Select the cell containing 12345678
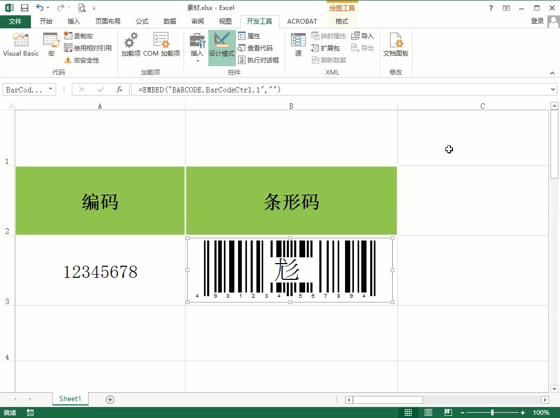The height and width of the screenshot is (418, 560). pyautogui.click(x=100, y=270)
